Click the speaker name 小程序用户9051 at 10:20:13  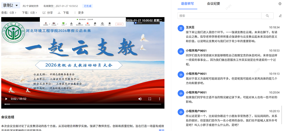[x=196, y=111]
